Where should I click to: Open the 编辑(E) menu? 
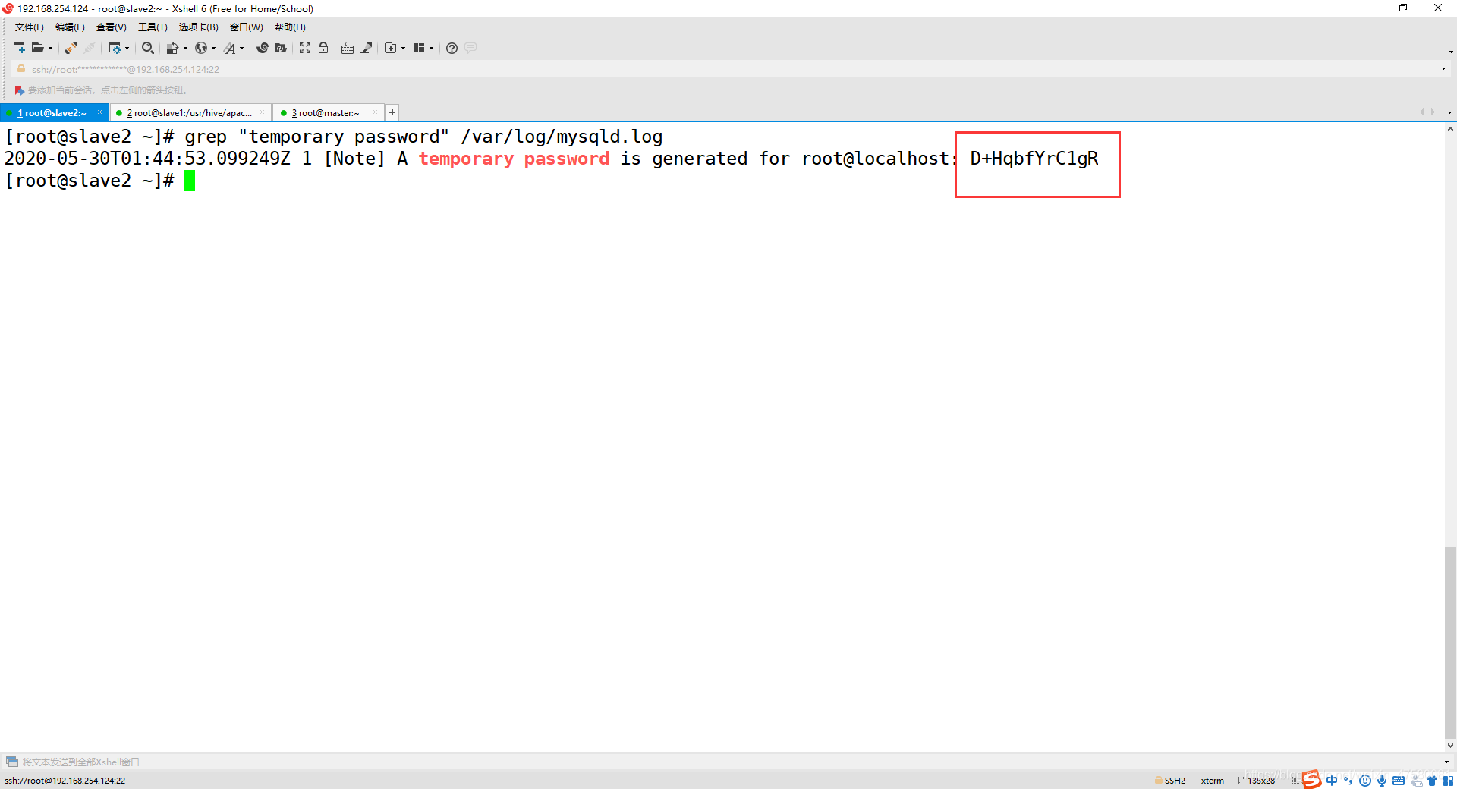(70, 27)
